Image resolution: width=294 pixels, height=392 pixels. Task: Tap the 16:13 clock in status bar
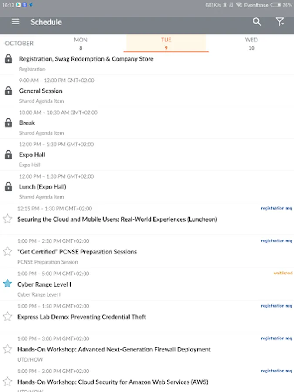tap(8, 5)
